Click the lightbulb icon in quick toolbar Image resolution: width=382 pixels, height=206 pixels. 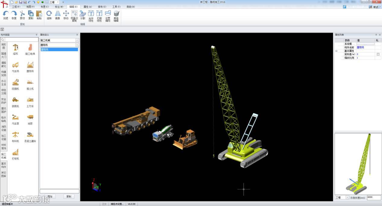(x=38, y=2)
